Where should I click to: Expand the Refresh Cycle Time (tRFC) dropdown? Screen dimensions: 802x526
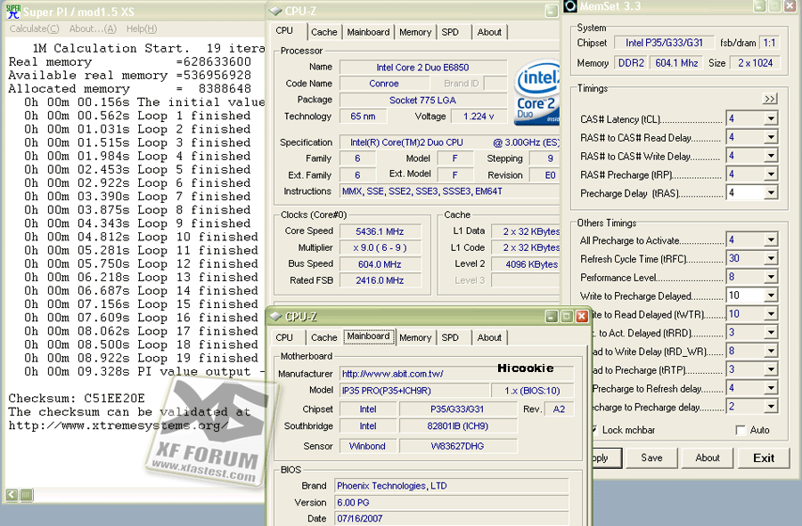[x=771, y=258]
